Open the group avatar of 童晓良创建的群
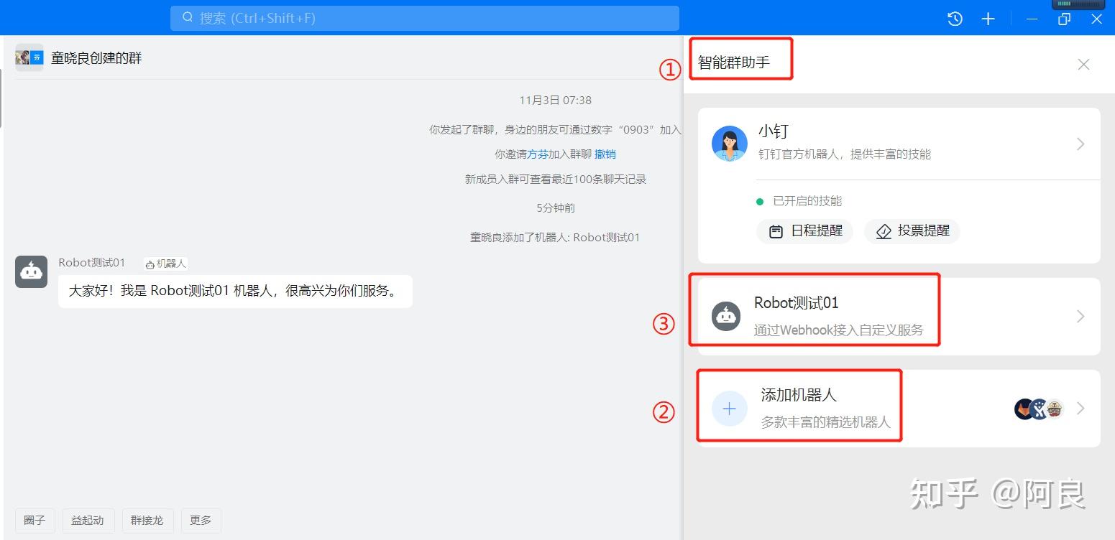This screenshot has width=1115, height=540. tap(29, 57)
